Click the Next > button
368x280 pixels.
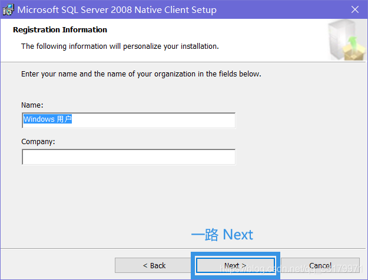tap(236, 265)
